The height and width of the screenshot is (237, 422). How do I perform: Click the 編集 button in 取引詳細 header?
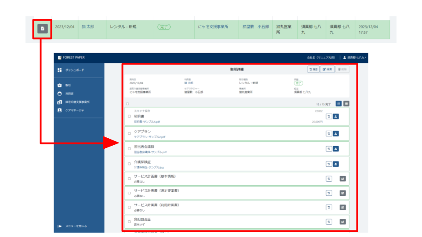pyautogui.click(x=327, y=69)
